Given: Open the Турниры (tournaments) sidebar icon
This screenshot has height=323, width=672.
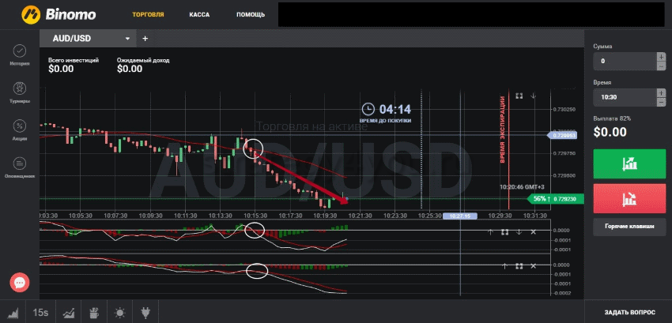Looking at the screenshot, I should [20, 88].
